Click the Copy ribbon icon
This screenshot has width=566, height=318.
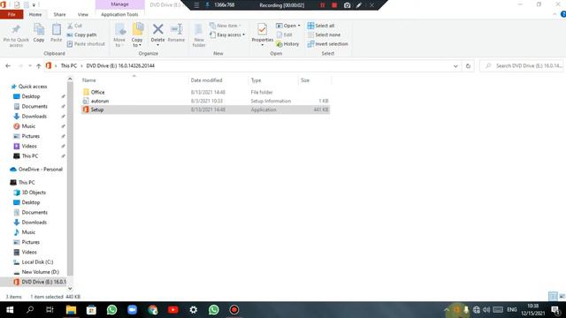[x=39, y=33]
